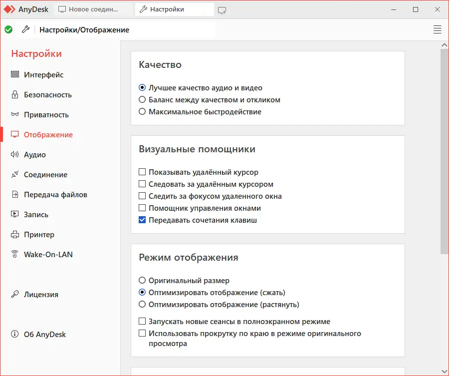Screen dimensions: 449x376
Task: Enable Запускать новые сеансы в полноэкранном режиме
Action: tap(142, 322)
